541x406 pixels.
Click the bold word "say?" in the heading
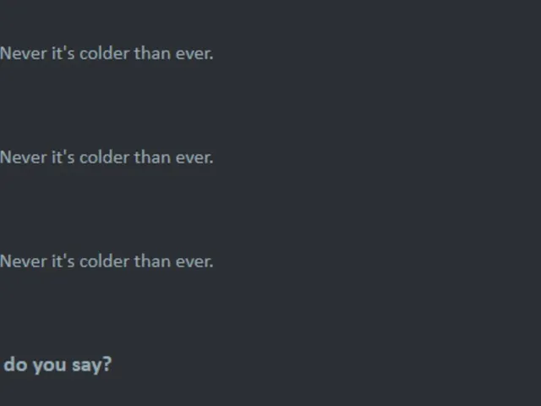(92, 365)
